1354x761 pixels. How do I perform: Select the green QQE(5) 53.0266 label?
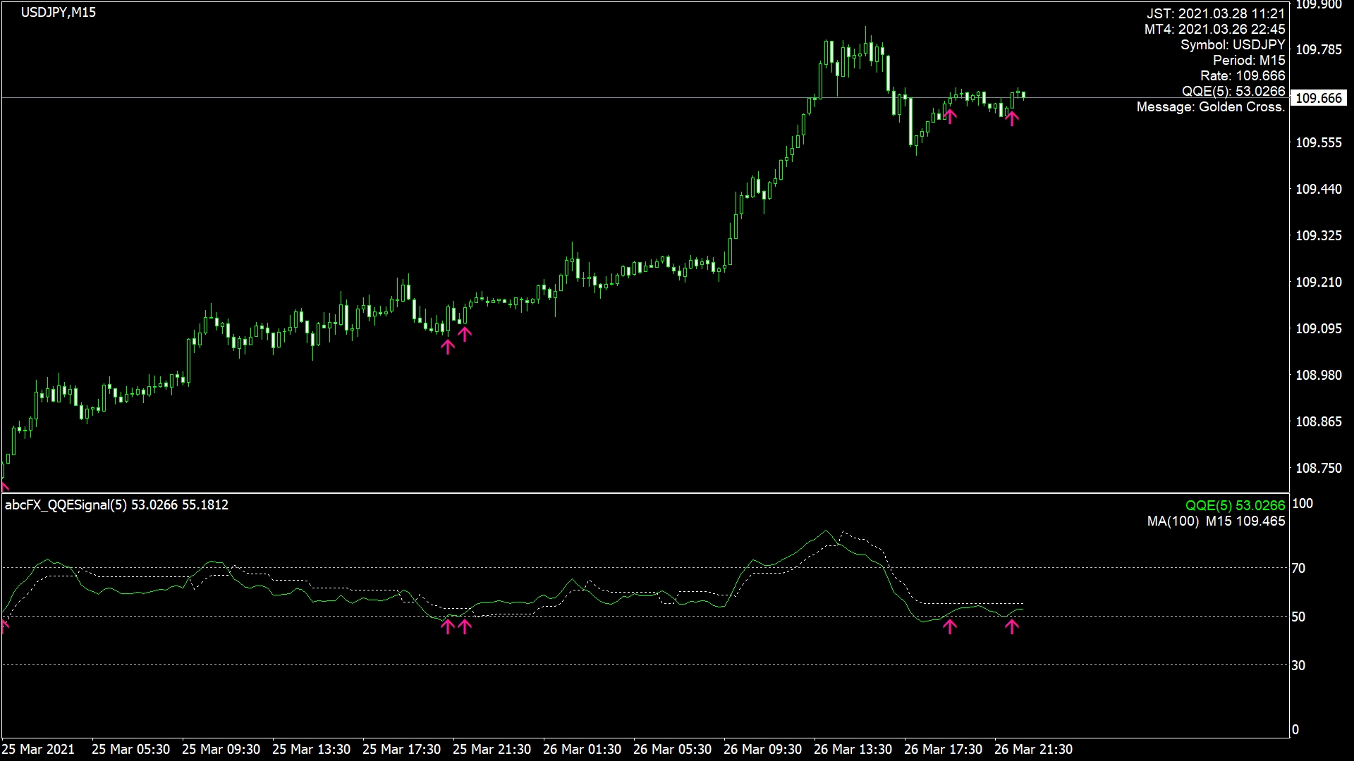click(x=1235, y=505)
